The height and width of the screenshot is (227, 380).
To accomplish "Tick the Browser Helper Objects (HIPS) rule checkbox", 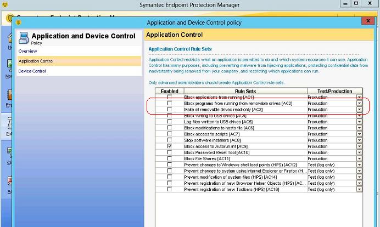I will click(x=170, y=183).
